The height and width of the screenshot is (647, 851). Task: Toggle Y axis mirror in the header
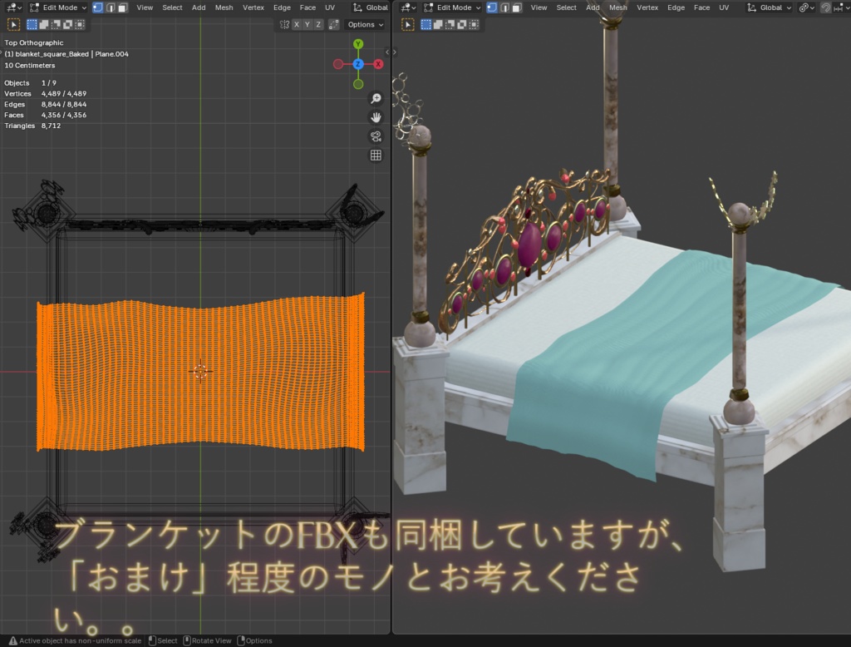(307, 24)
